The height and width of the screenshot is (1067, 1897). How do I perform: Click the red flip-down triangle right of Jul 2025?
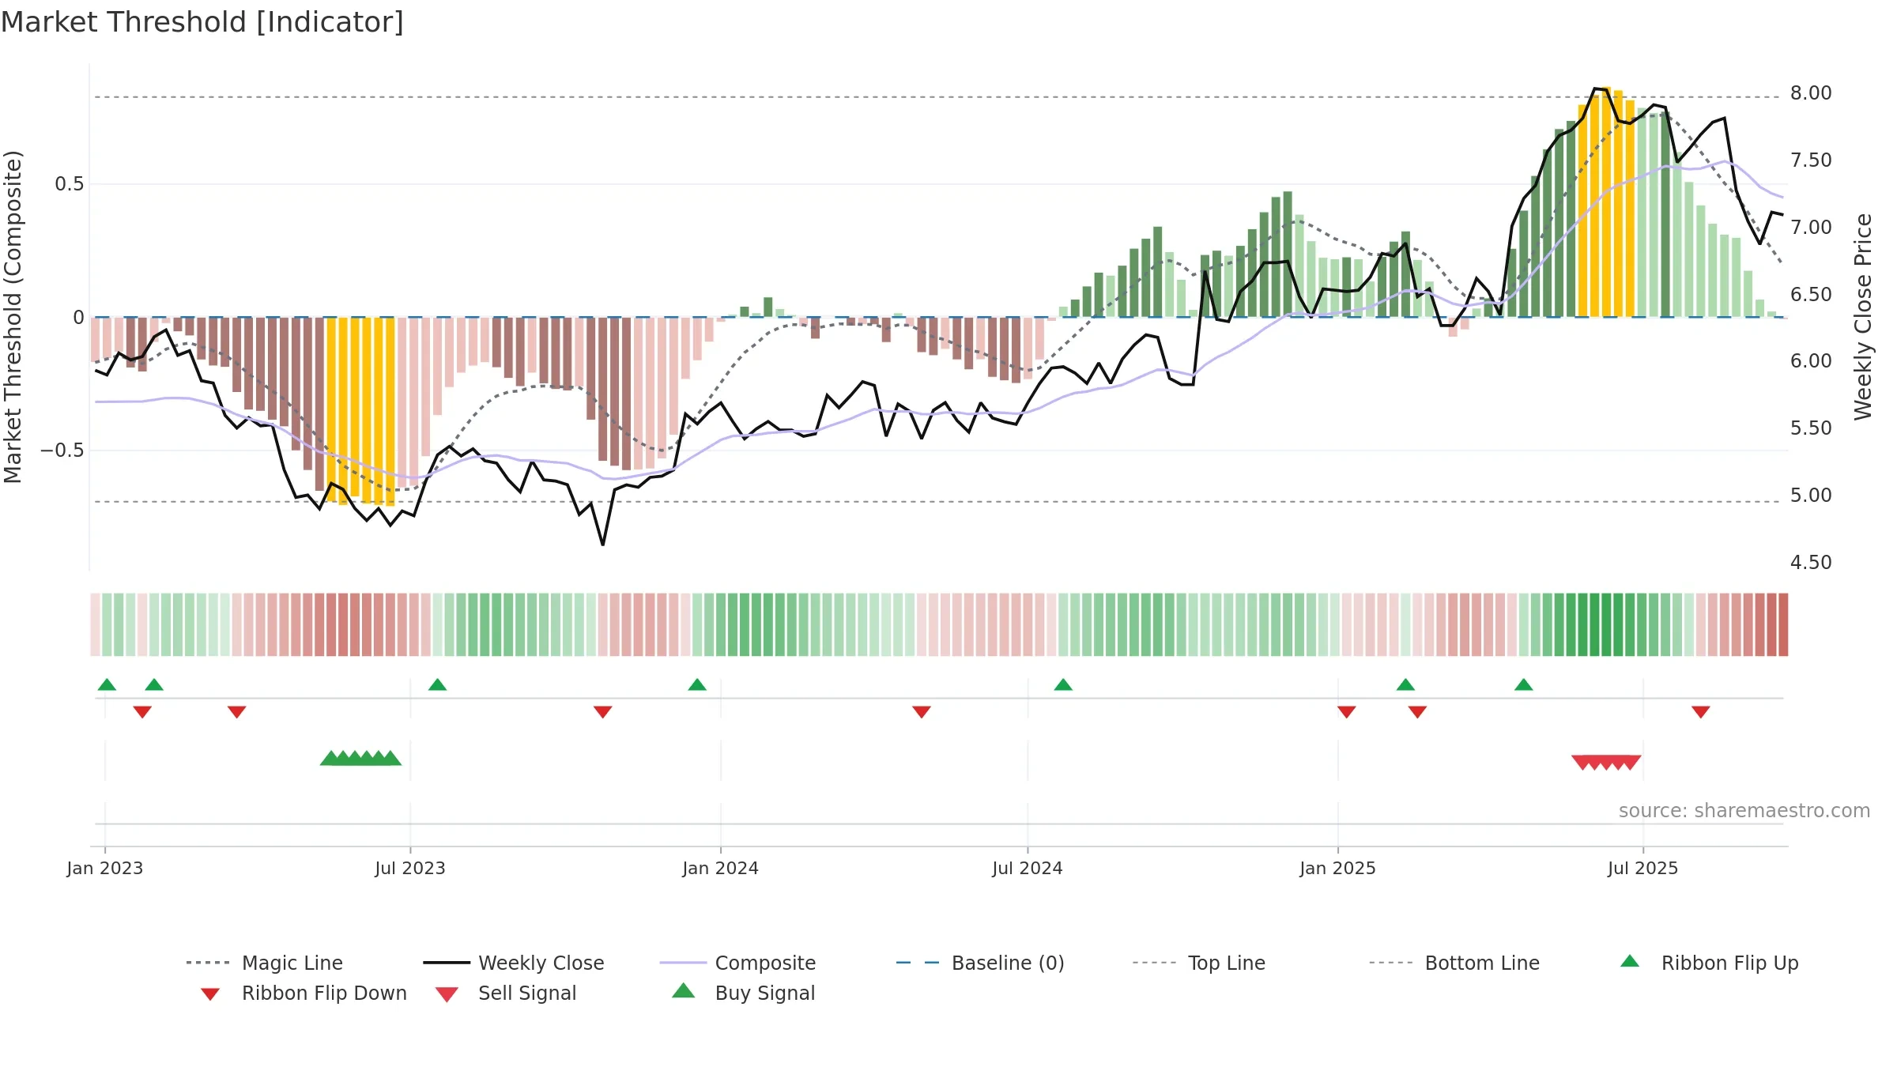point(1701,712)
